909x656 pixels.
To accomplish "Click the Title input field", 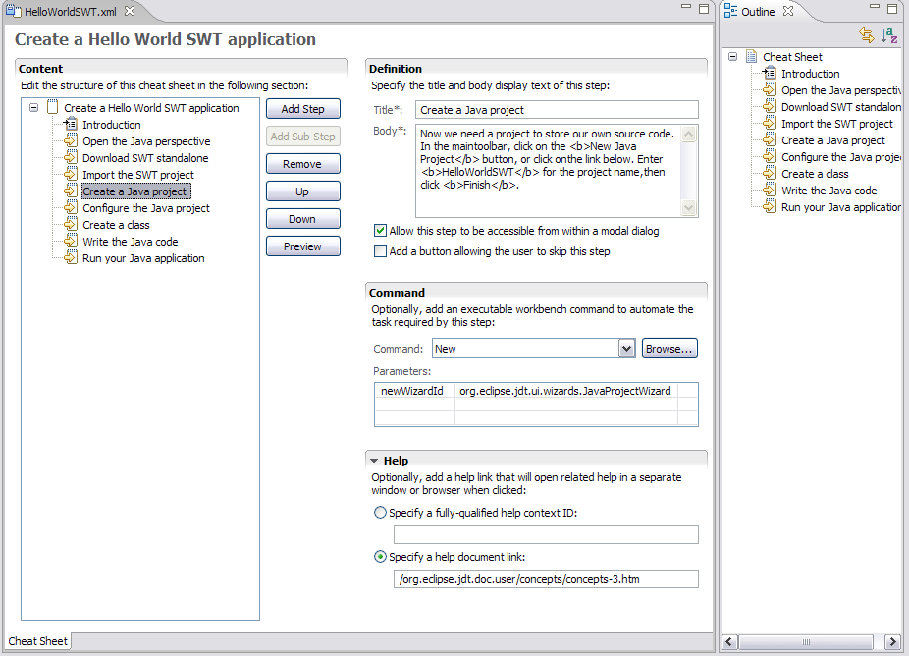I will (x=558, y=110).
